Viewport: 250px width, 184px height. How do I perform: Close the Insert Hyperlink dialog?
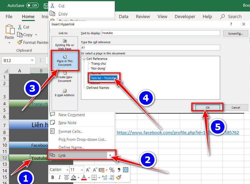[243, 24]
